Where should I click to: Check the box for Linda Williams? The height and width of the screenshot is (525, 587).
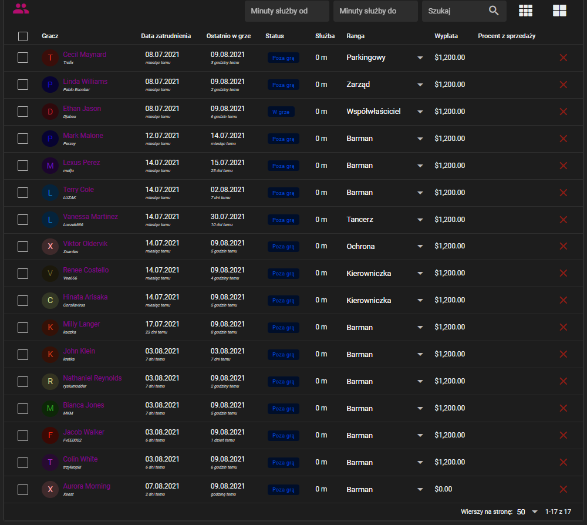coord(23,85)
